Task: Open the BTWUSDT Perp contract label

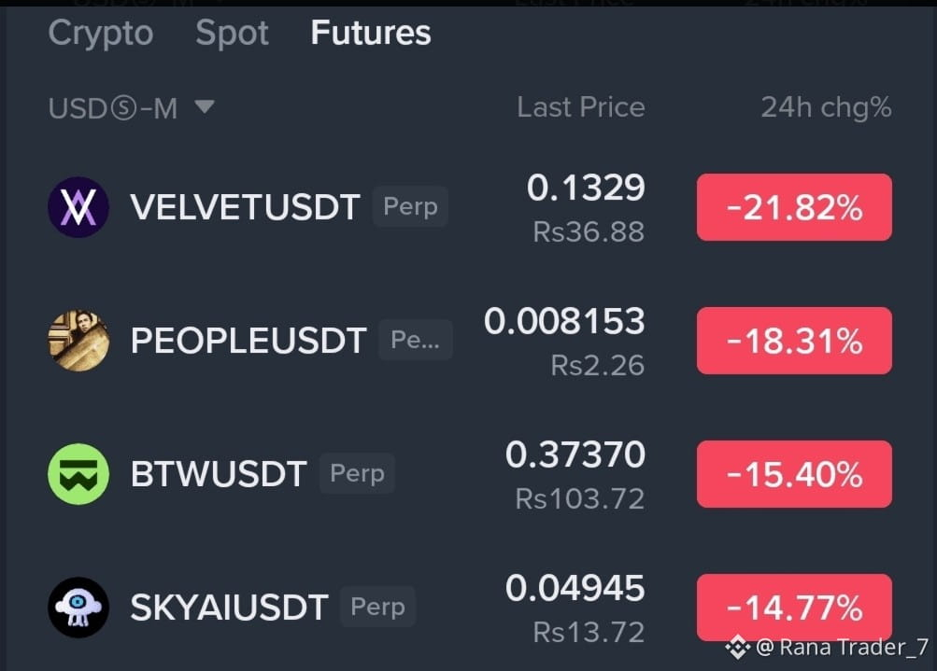Action: pyautogui.click(x=357, y=473)
